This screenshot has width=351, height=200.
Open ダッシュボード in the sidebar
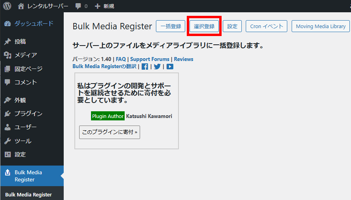click(34, 23)
